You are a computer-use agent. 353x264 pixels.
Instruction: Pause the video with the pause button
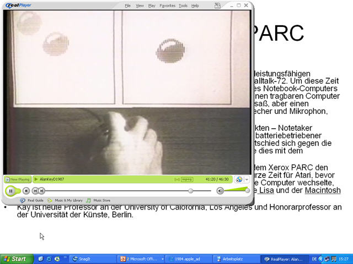point(11,191)
